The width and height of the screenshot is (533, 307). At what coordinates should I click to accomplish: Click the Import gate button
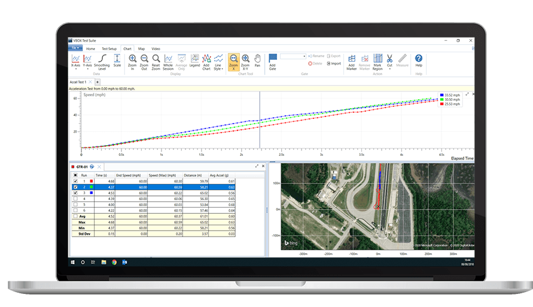click(333, 63)
